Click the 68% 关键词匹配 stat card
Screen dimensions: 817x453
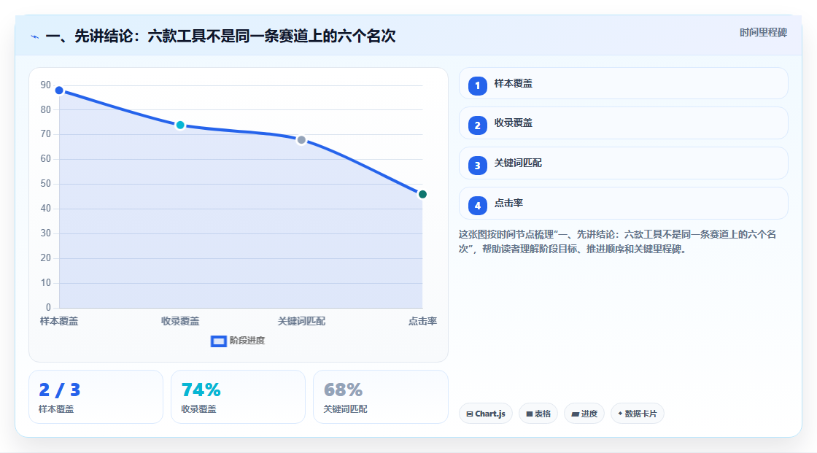[380, 397]
